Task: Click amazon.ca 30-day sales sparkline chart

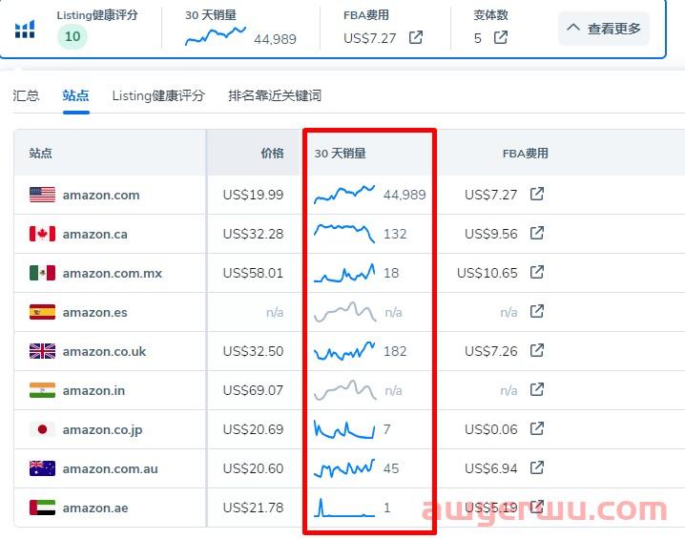Action: click(344, 234)
